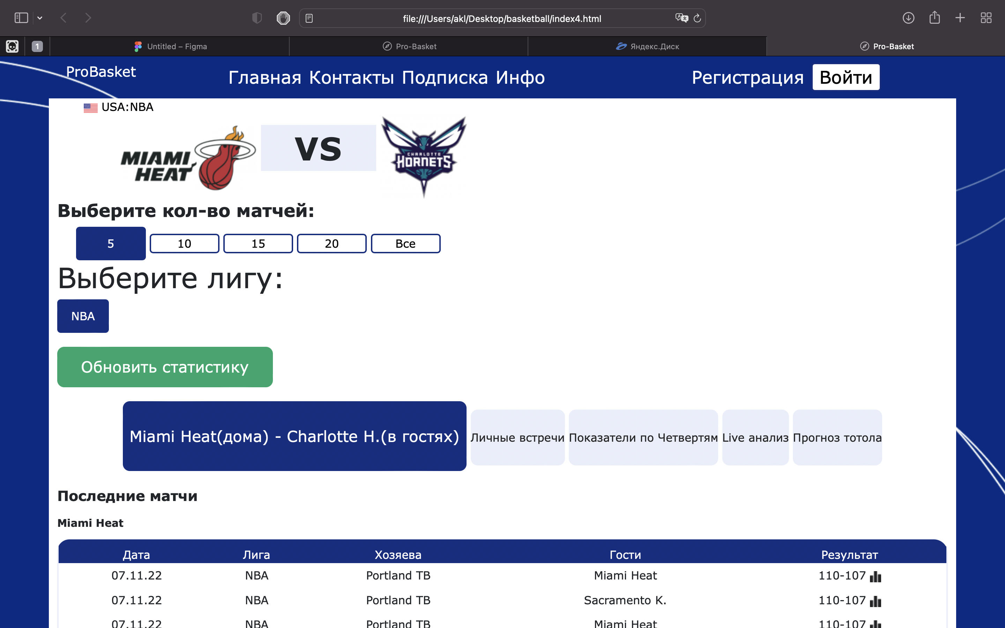Open the Контакты menu item
The height and width of the screenshot is (628, 1005).
(x=351, y=77)
